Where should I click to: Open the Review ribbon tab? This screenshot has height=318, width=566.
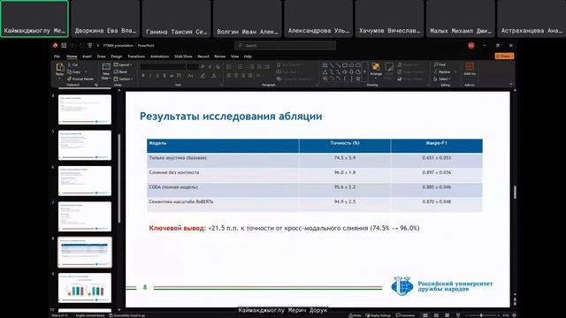219,57
